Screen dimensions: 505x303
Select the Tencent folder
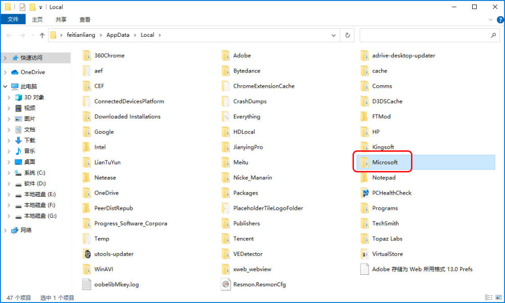pos(243,238)
